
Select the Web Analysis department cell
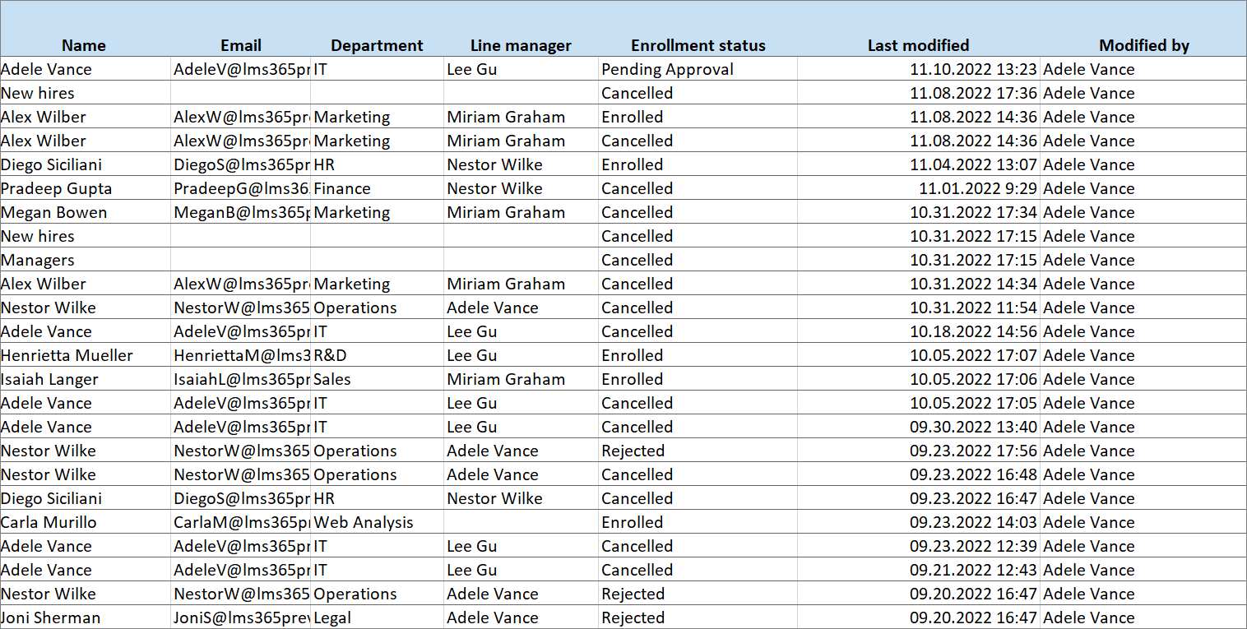364,522
